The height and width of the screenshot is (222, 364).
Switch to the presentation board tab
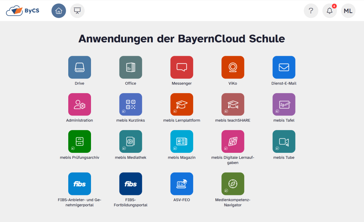click(x=77, y=11)
